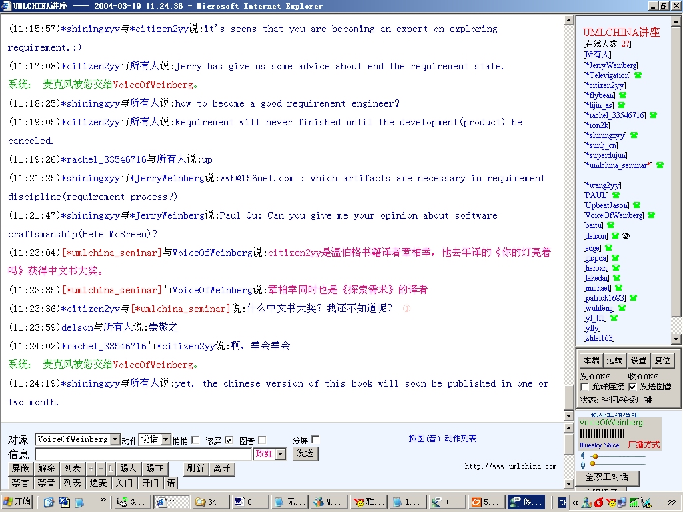Click the speaker volume slider handle
This screenshot has height=512, width=683.
pos(594,456)
